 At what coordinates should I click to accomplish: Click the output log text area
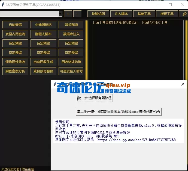point(138,50)
